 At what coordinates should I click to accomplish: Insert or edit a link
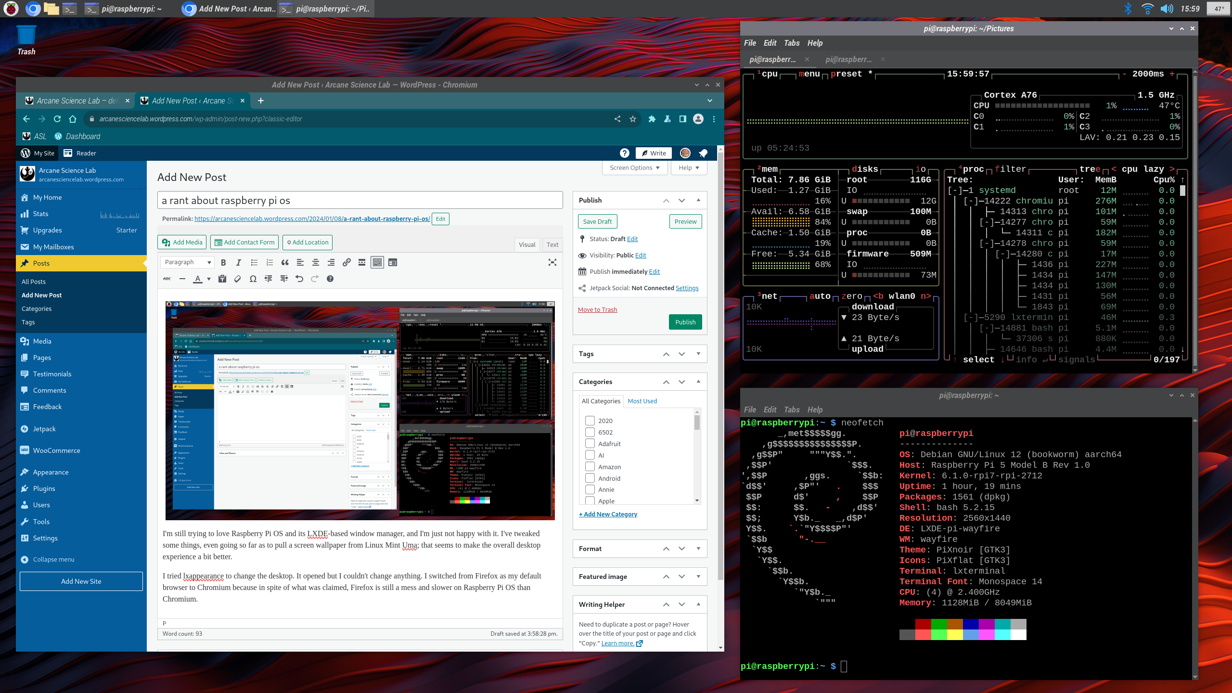tap(346, 262)
